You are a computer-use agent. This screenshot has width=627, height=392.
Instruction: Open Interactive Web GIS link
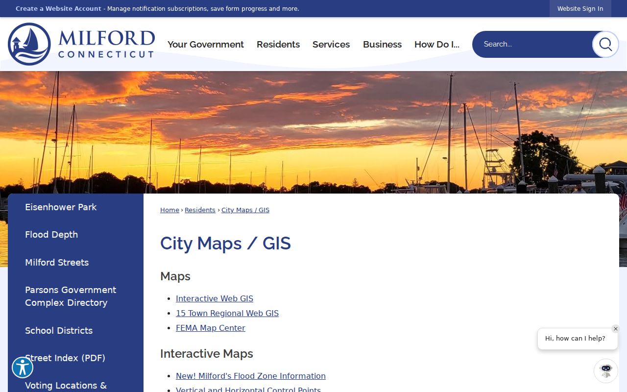(x=215, y=298)
